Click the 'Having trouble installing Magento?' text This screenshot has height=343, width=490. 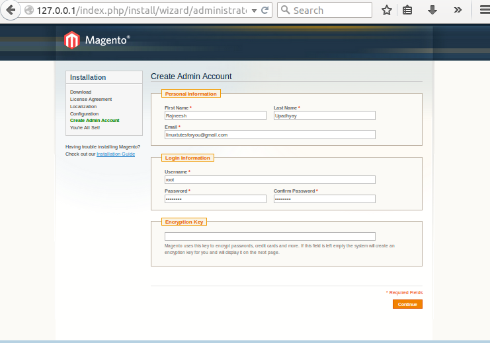pos(102,147)
